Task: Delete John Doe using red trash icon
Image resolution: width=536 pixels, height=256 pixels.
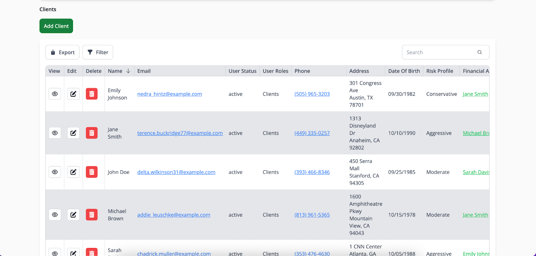Action: pos(92,172)
